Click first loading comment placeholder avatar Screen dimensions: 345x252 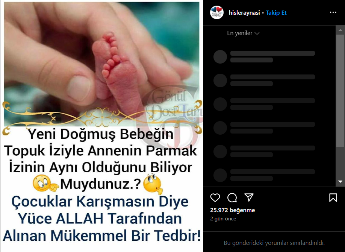coord(220,57)
